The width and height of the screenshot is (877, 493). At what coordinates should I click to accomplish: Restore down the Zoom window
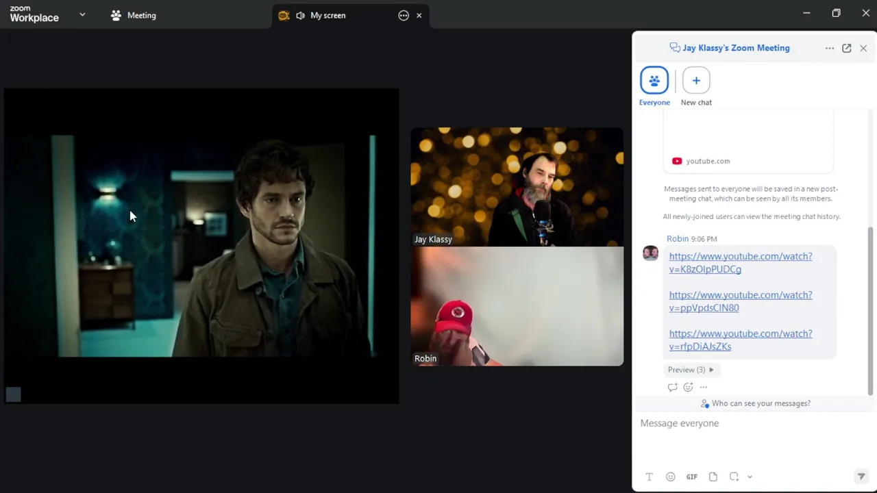tap(836, 13)
